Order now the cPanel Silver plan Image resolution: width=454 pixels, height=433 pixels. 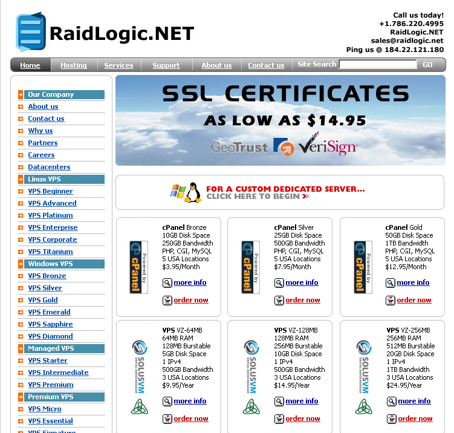[x=303, y=300]
